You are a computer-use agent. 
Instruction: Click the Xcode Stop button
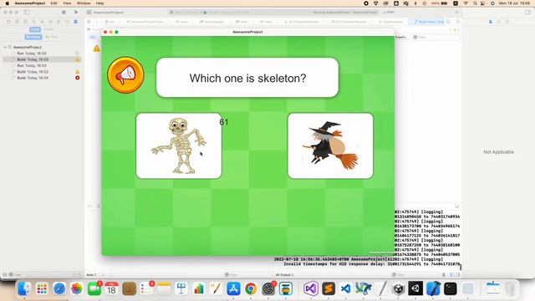coord(64,13)
